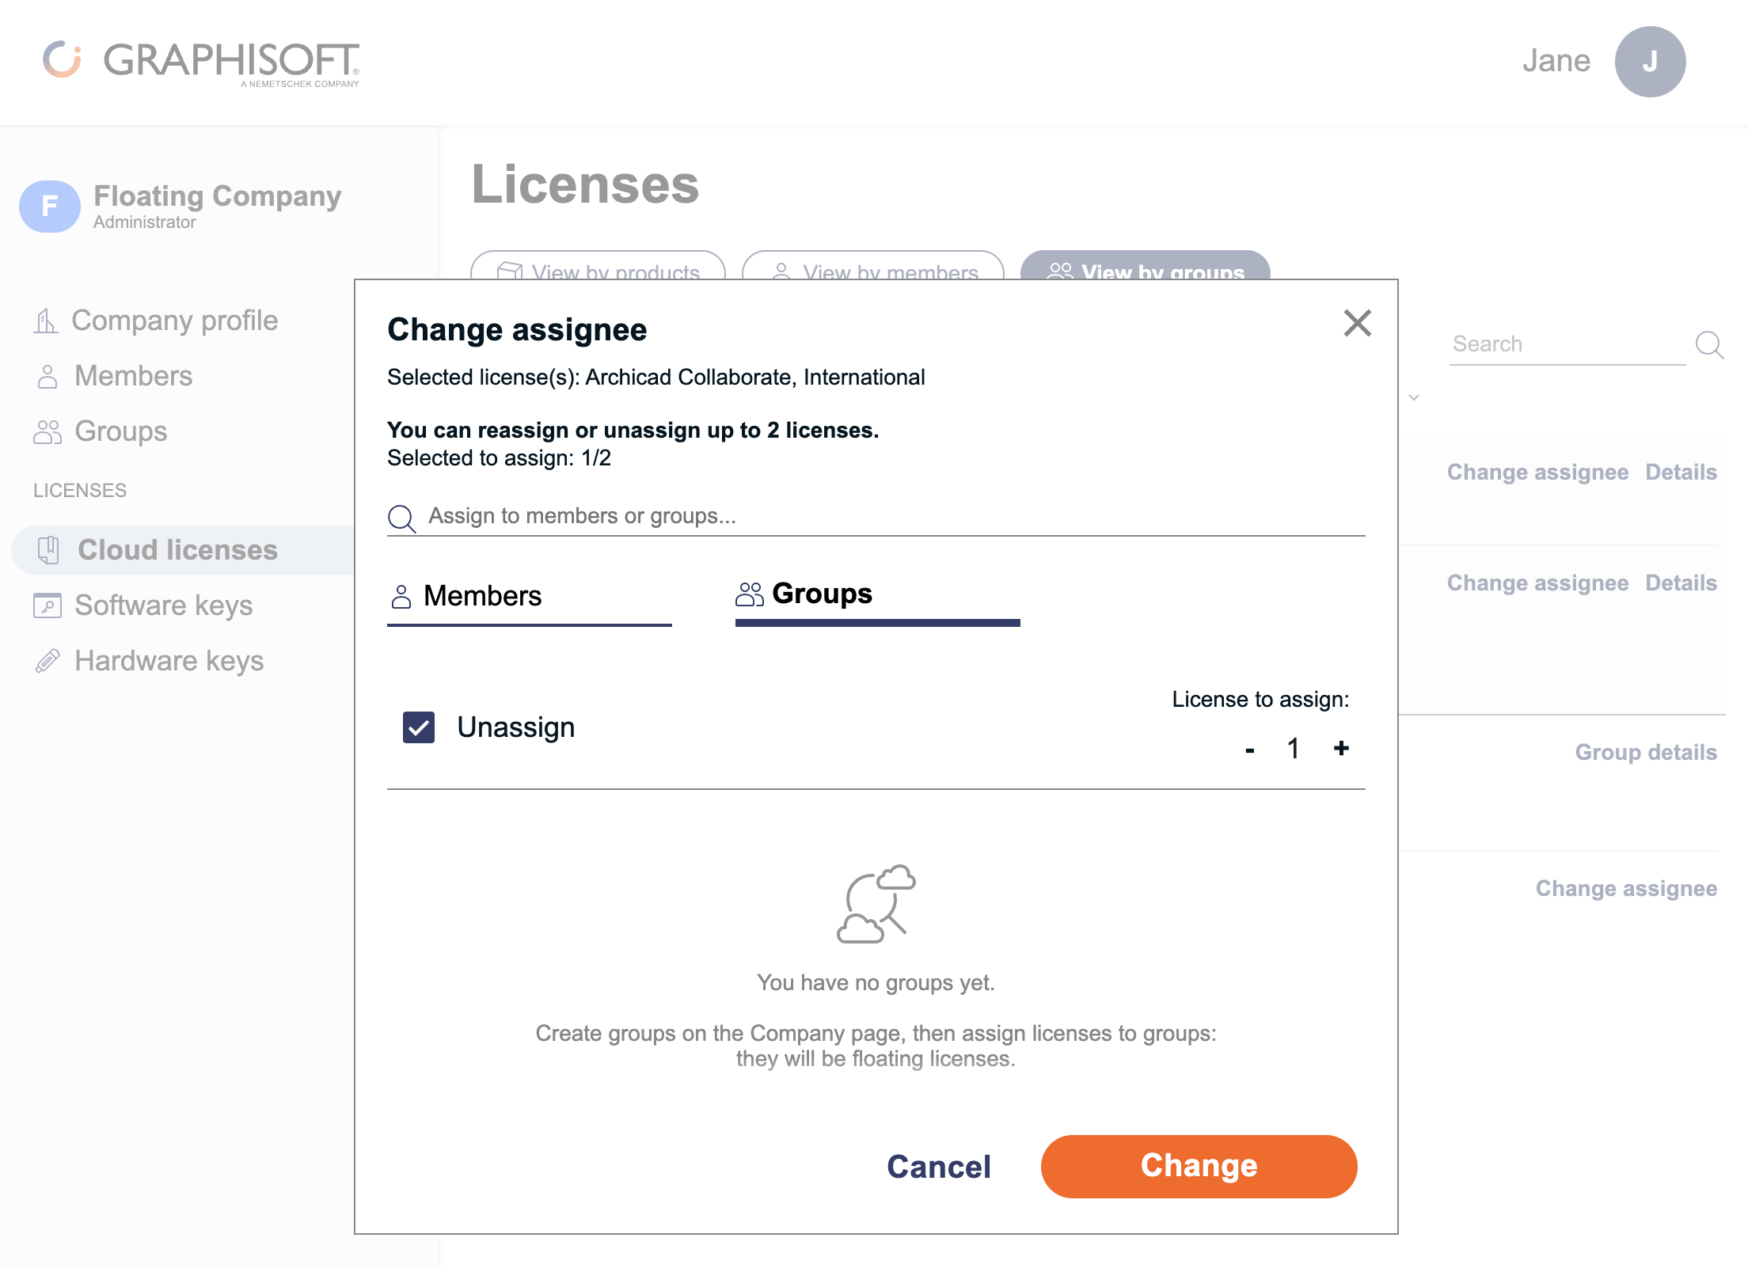Open Groups page in sidebar
Image resolution: width=1748 pixels, height=1268 pixels.
coord(120,431)
